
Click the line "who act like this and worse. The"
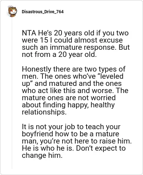point(75,91)
